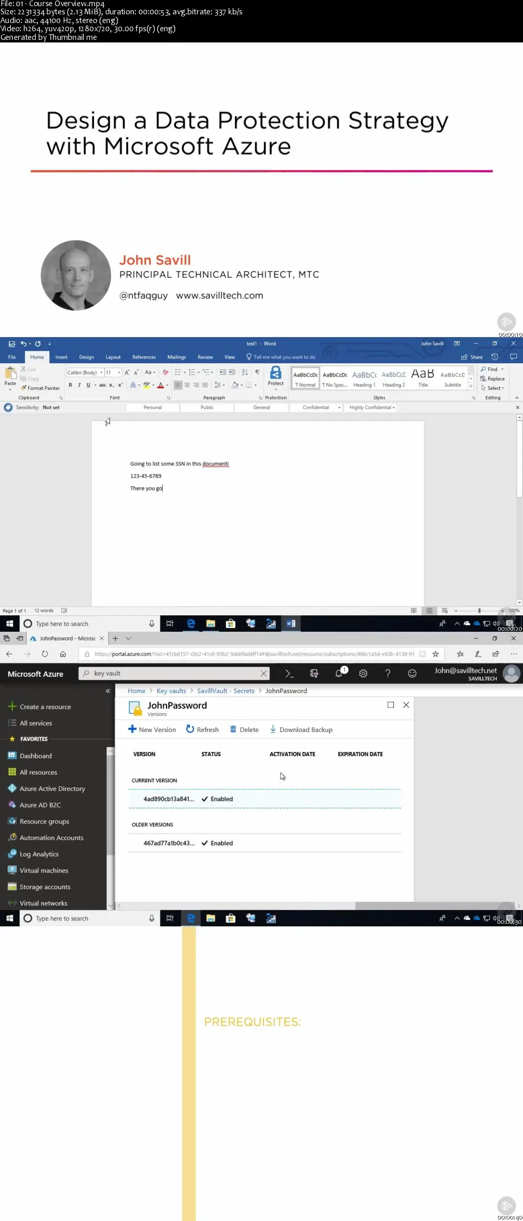This screenshot has width=523, height=1221.
Task: Open the Change Case Aa dropdown
Action: 149,372
